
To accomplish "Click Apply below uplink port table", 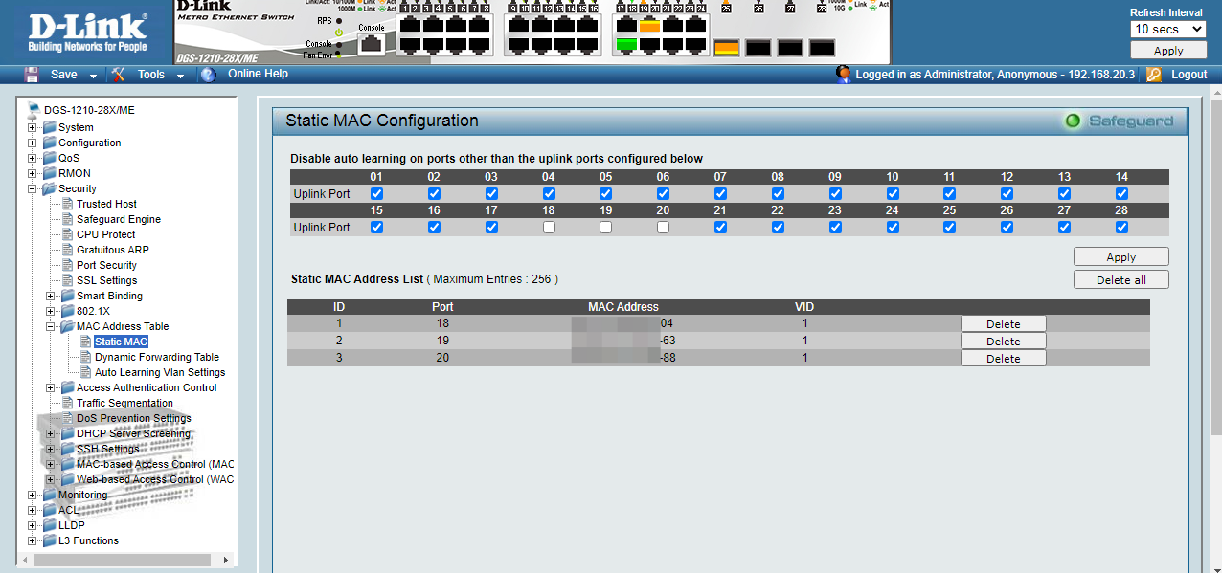I will [x=1121, y=256].
